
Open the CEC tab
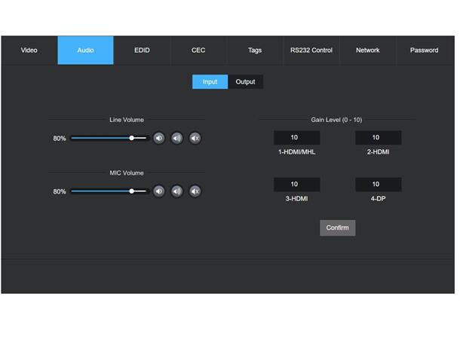198,50
